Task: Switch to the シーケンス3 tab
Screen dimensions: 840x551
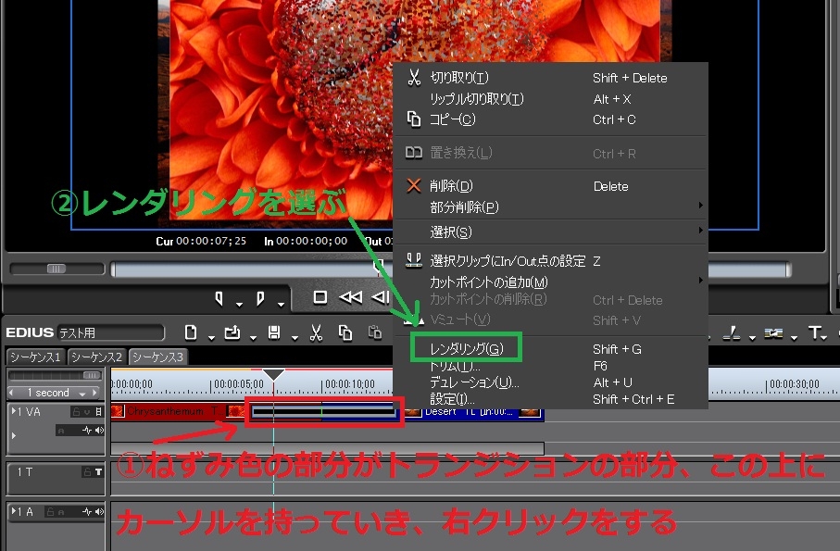Action: click(x=157, y=357)
